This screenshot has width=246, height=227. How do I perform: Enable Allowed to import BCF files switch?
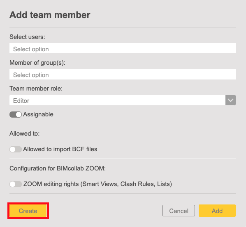pos(16,150)
